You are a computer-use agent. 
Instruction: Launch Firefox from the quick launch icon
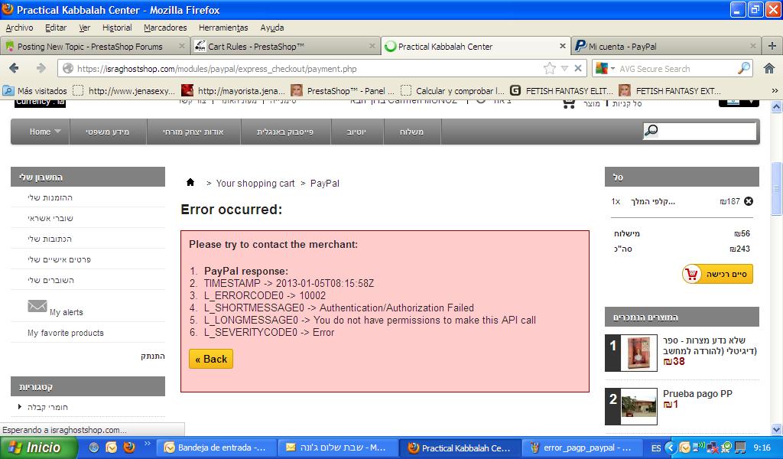pyautogui.click(x=129, y=447)
